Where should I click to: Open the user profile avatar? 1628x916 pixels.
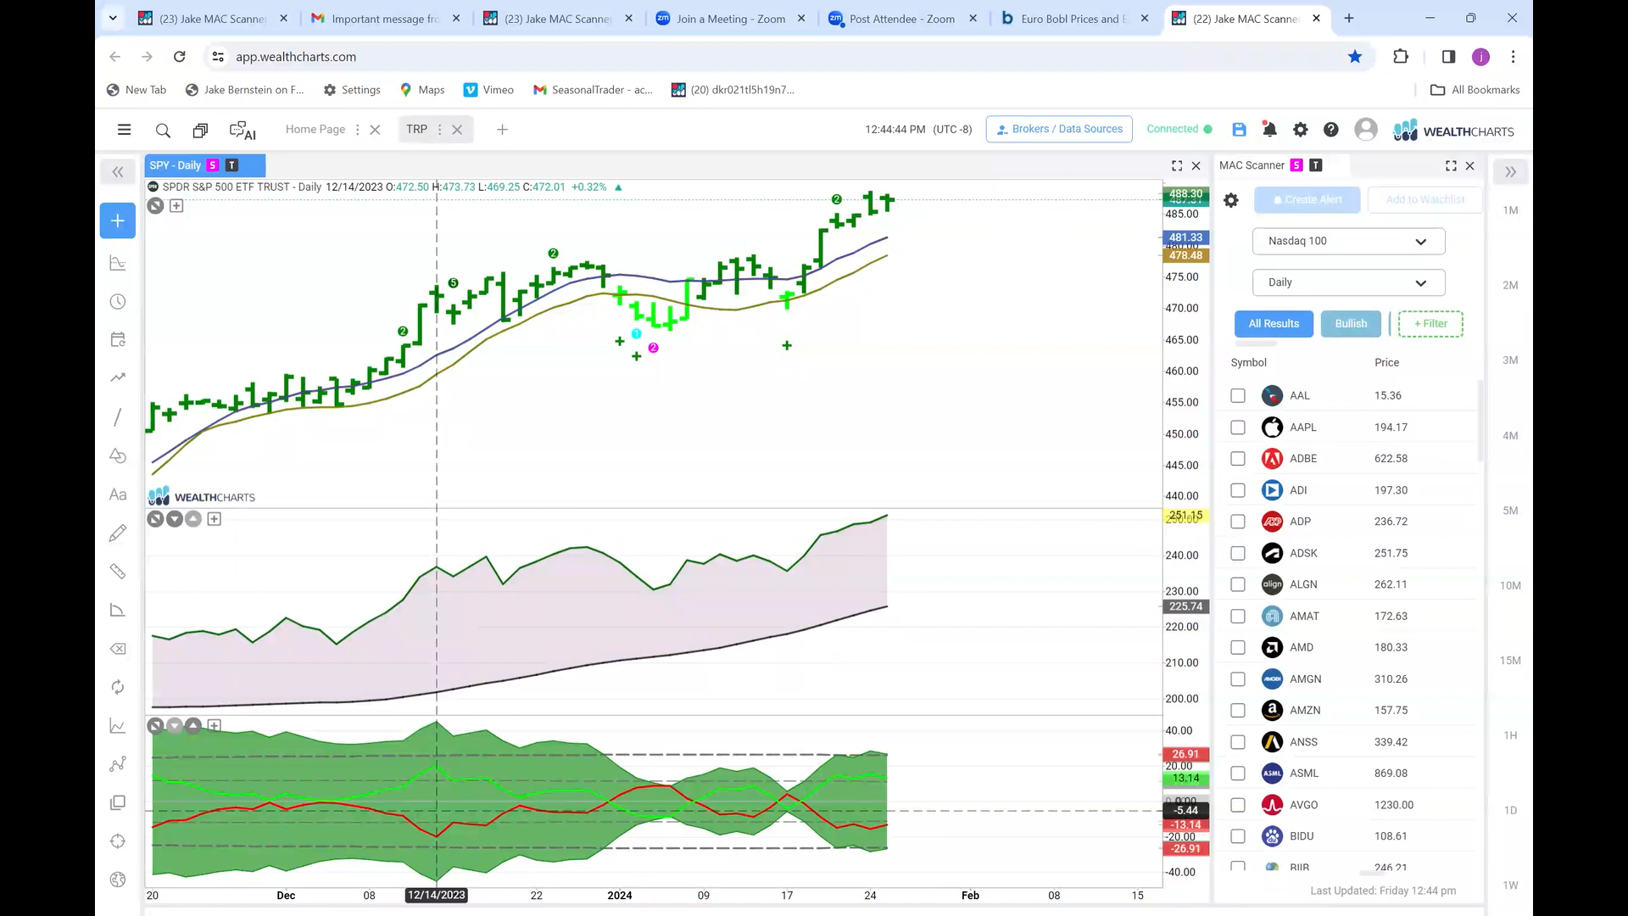coord(1365,129)
